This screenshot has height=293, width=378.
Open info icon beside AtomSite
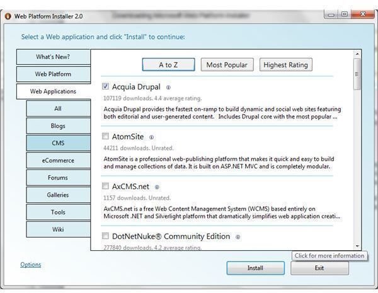(x=151, y=137)
